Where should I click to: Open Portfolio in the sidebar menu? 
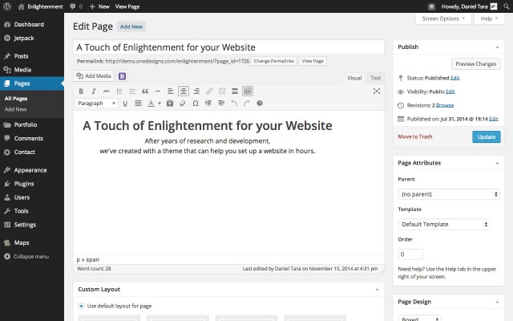click(26, 124)
